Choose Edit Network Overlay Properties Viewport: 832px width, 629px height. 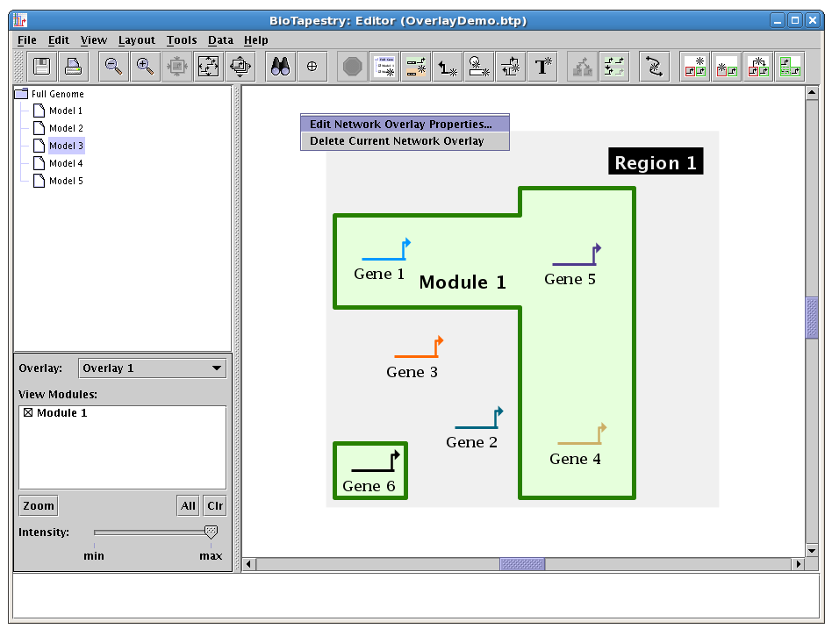click(x=401, y=125)
